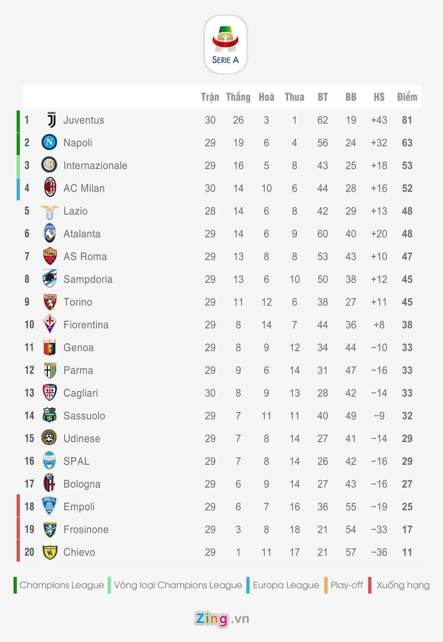Click the Champions League green legend swatch
The height and width of the screenshot is (642, 443).
pyautogui.click(x=15, y=585)
